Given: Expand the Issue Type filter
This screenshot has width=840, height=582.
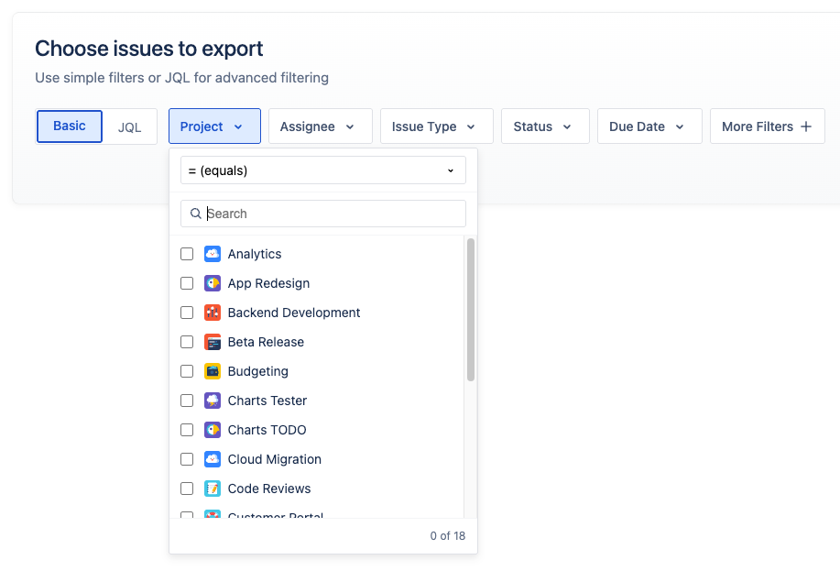Looking at the screenshot, I should [436, 126].
